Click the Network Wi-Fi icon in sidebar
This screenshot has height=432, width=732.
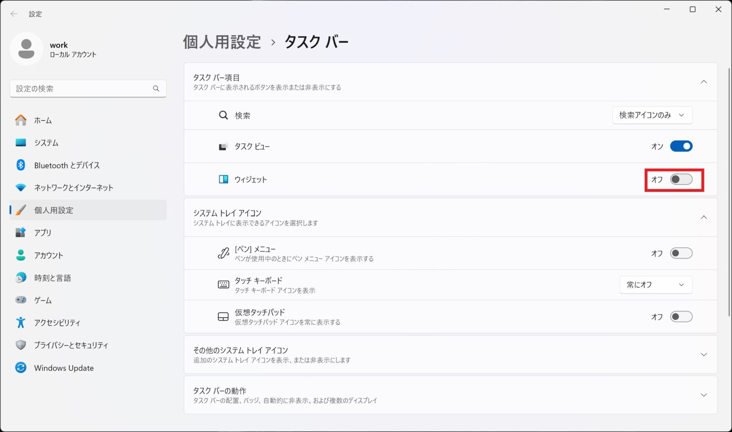[20, 188]
